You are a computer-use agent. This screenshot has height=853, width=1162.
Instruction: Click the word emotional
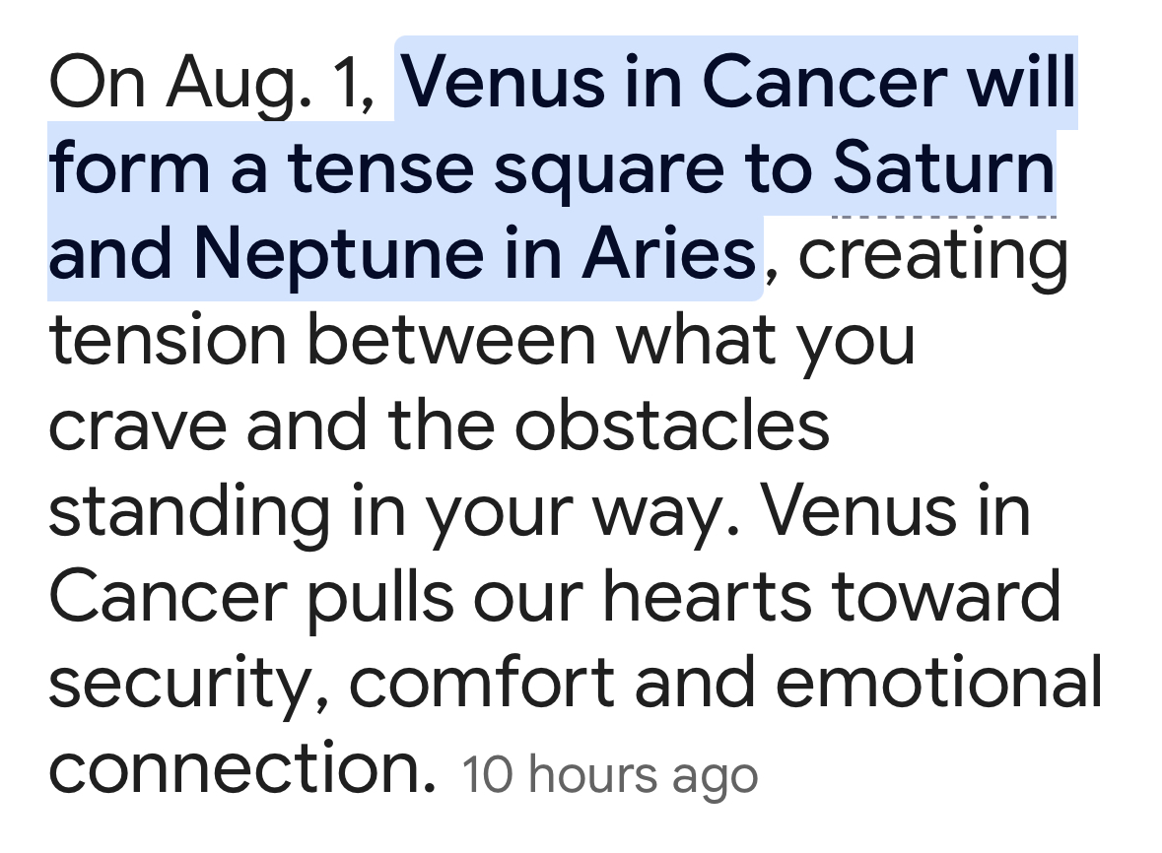pyautogui.click(x=940, y=681)
